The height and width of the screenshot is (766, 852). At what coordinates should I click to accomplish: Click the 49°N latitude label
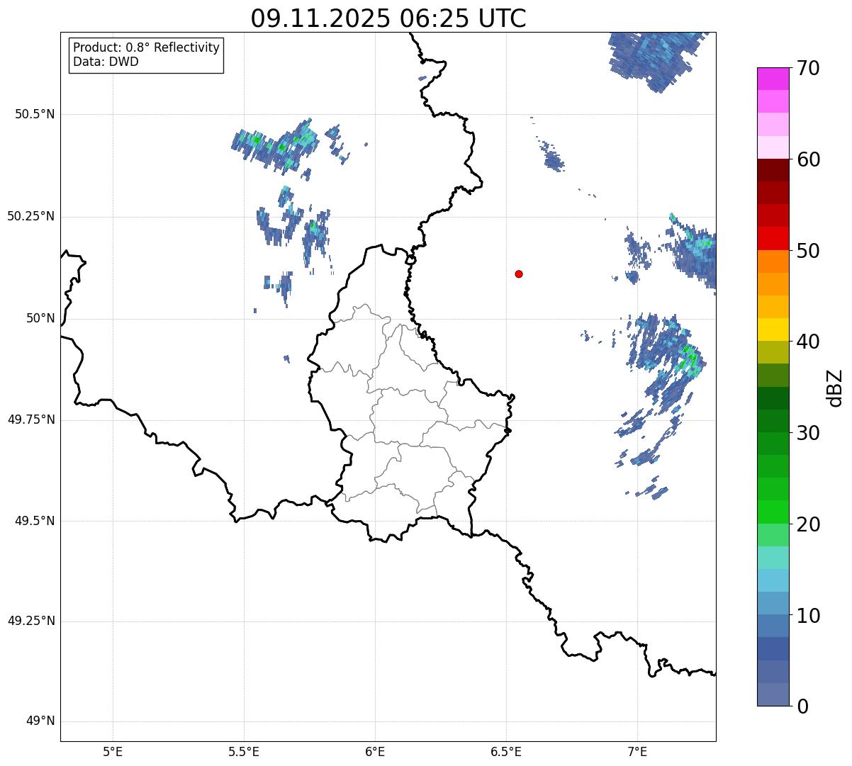(40, 721)
